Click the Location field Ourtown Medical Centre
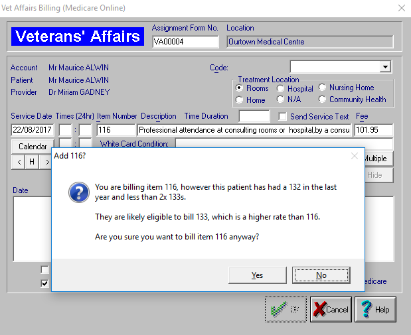 (310, 42)
